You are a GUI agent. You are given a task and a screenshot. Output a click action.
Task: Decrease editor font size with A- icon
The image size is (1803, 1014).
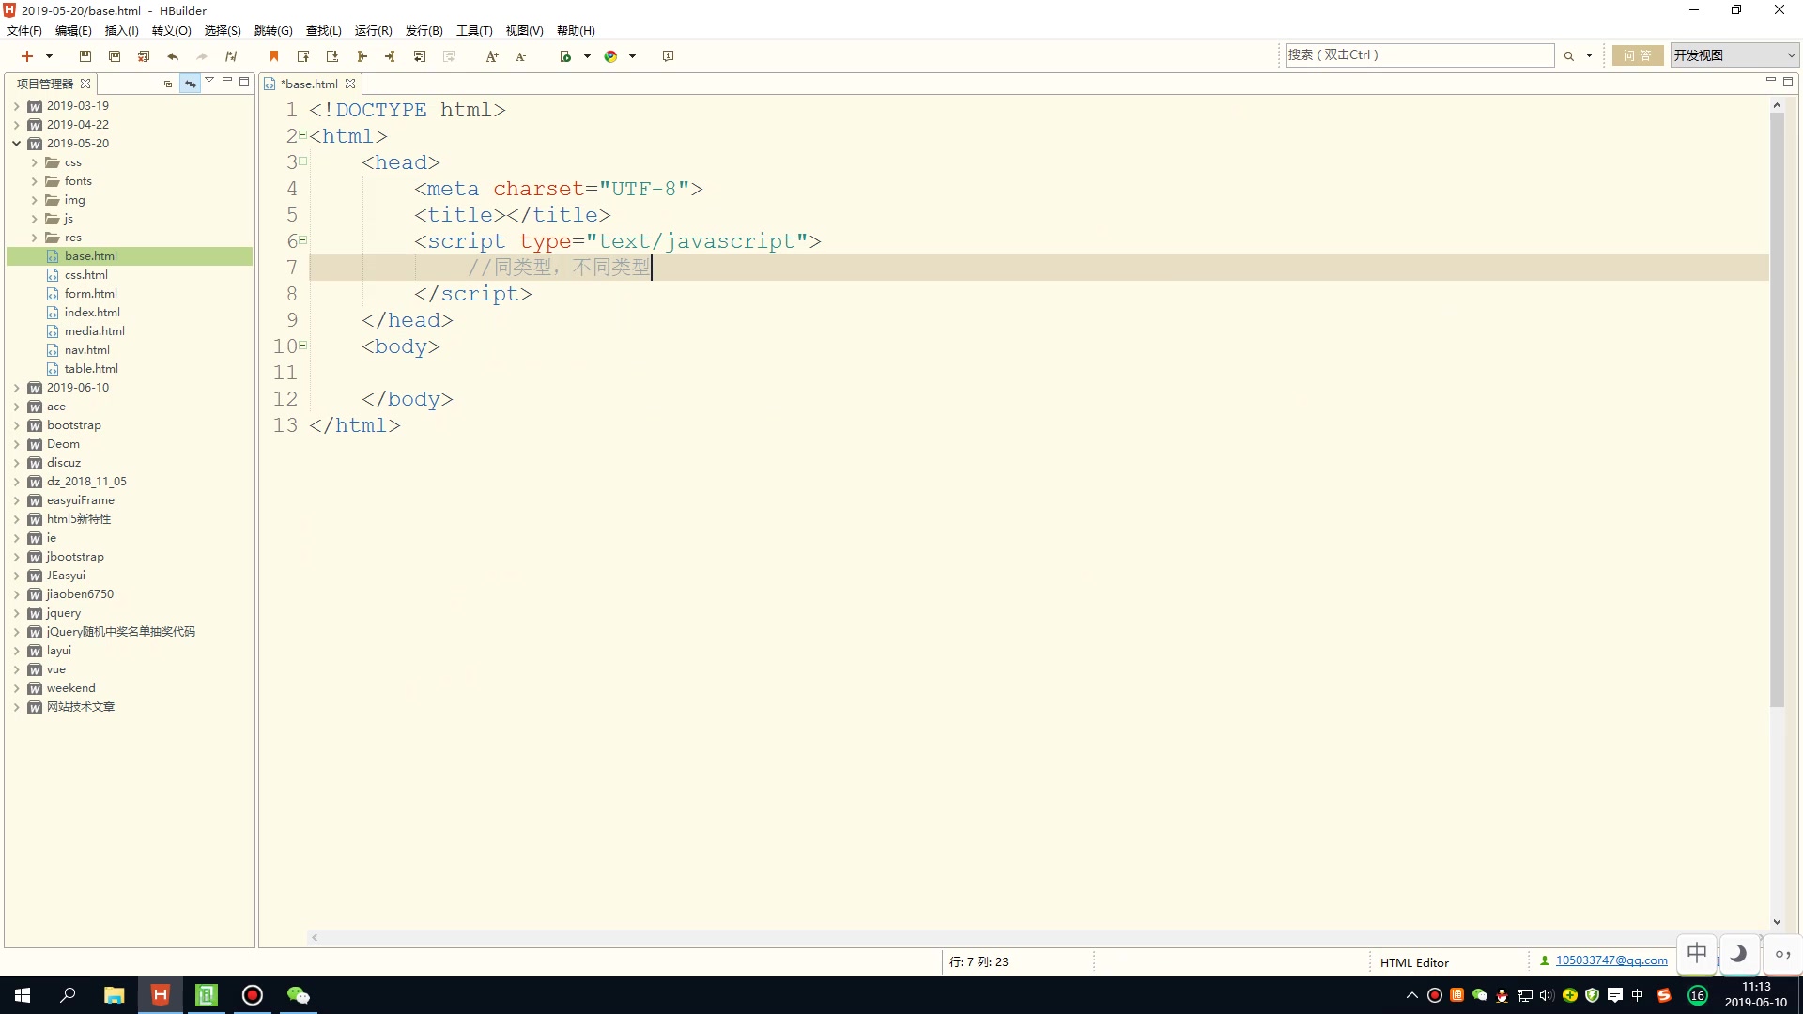coord(521,56)
